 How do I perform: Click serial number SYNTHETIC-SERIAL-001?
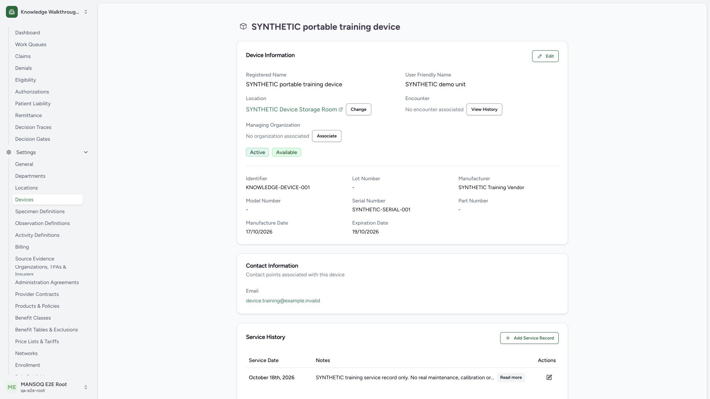381,209
